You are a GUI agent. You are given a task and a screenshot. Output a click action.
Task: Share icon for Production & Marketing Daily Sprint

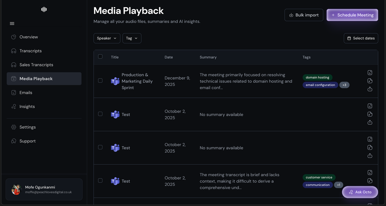point(370,89)
